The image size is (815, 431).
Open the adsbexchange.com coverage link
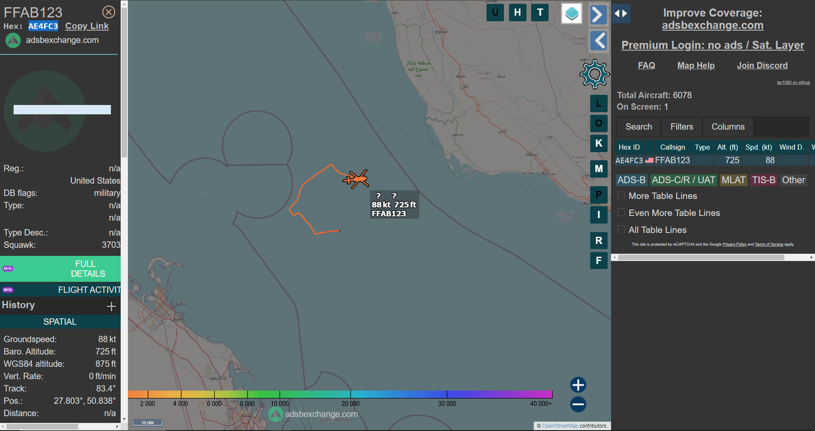[x=713, y=26]
